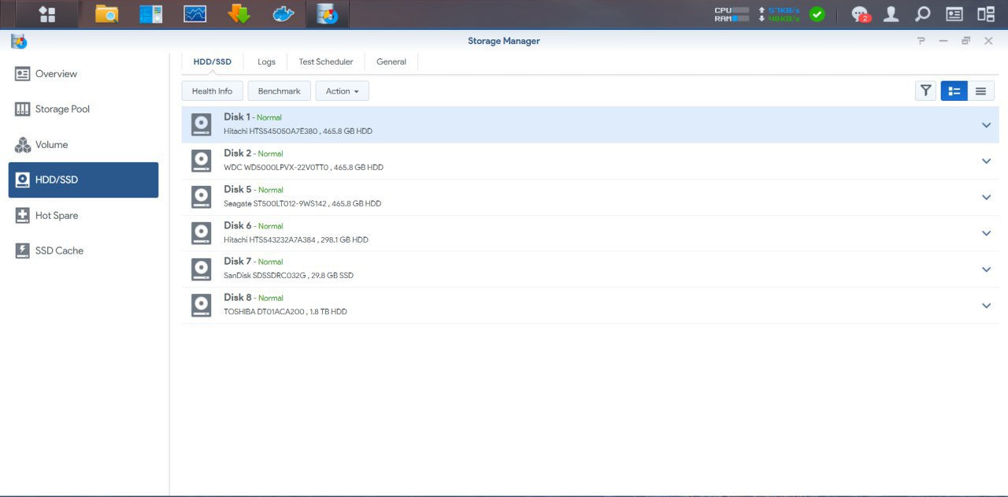The image size is (1008, 497).
Task: Switch to the HDD/SSD tab
Action: (x=213, y=62)
